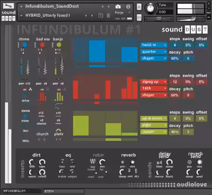Click the blue decay value 66%

tap(175, 58)
